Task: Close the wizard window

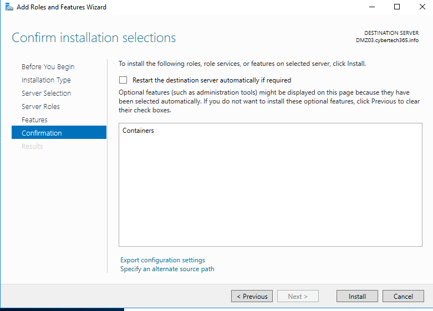Action: (x=422, y=7)
